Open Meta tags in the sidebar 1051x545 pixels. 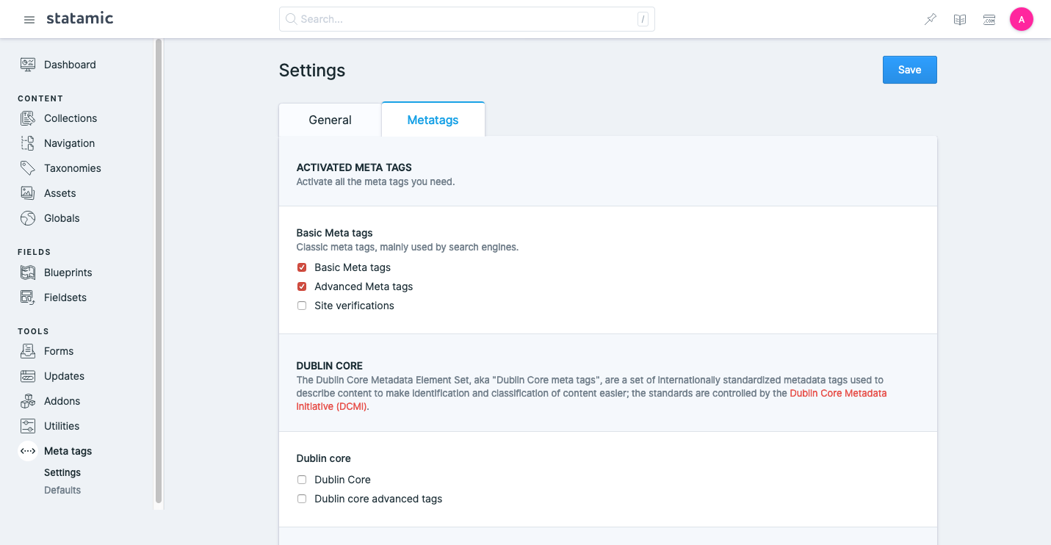pos(68,451)
